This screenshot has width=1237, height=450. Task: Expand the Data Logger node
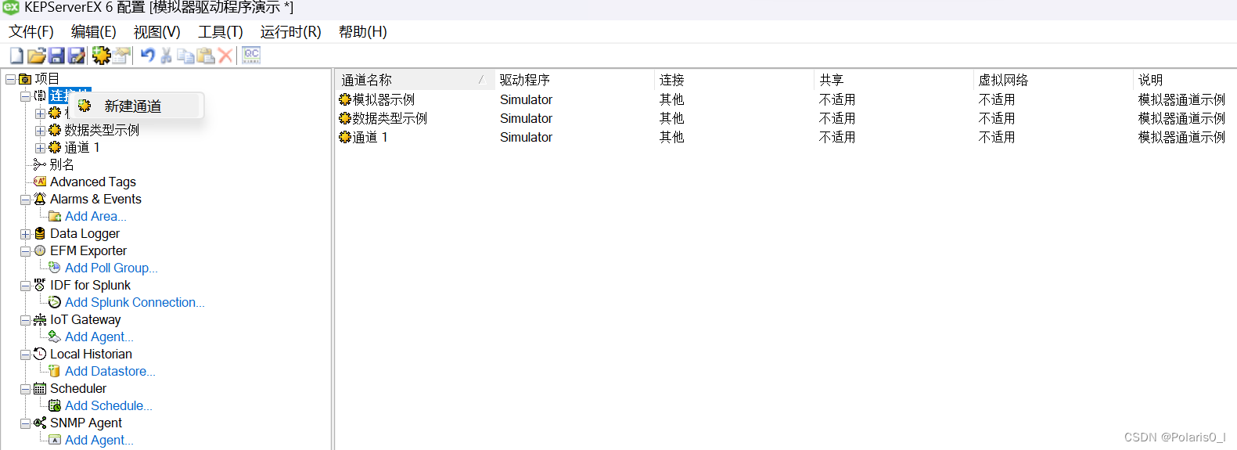[x=26, y=234]
